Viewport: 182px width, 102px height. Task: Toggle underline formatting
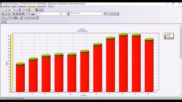[9, 14]
